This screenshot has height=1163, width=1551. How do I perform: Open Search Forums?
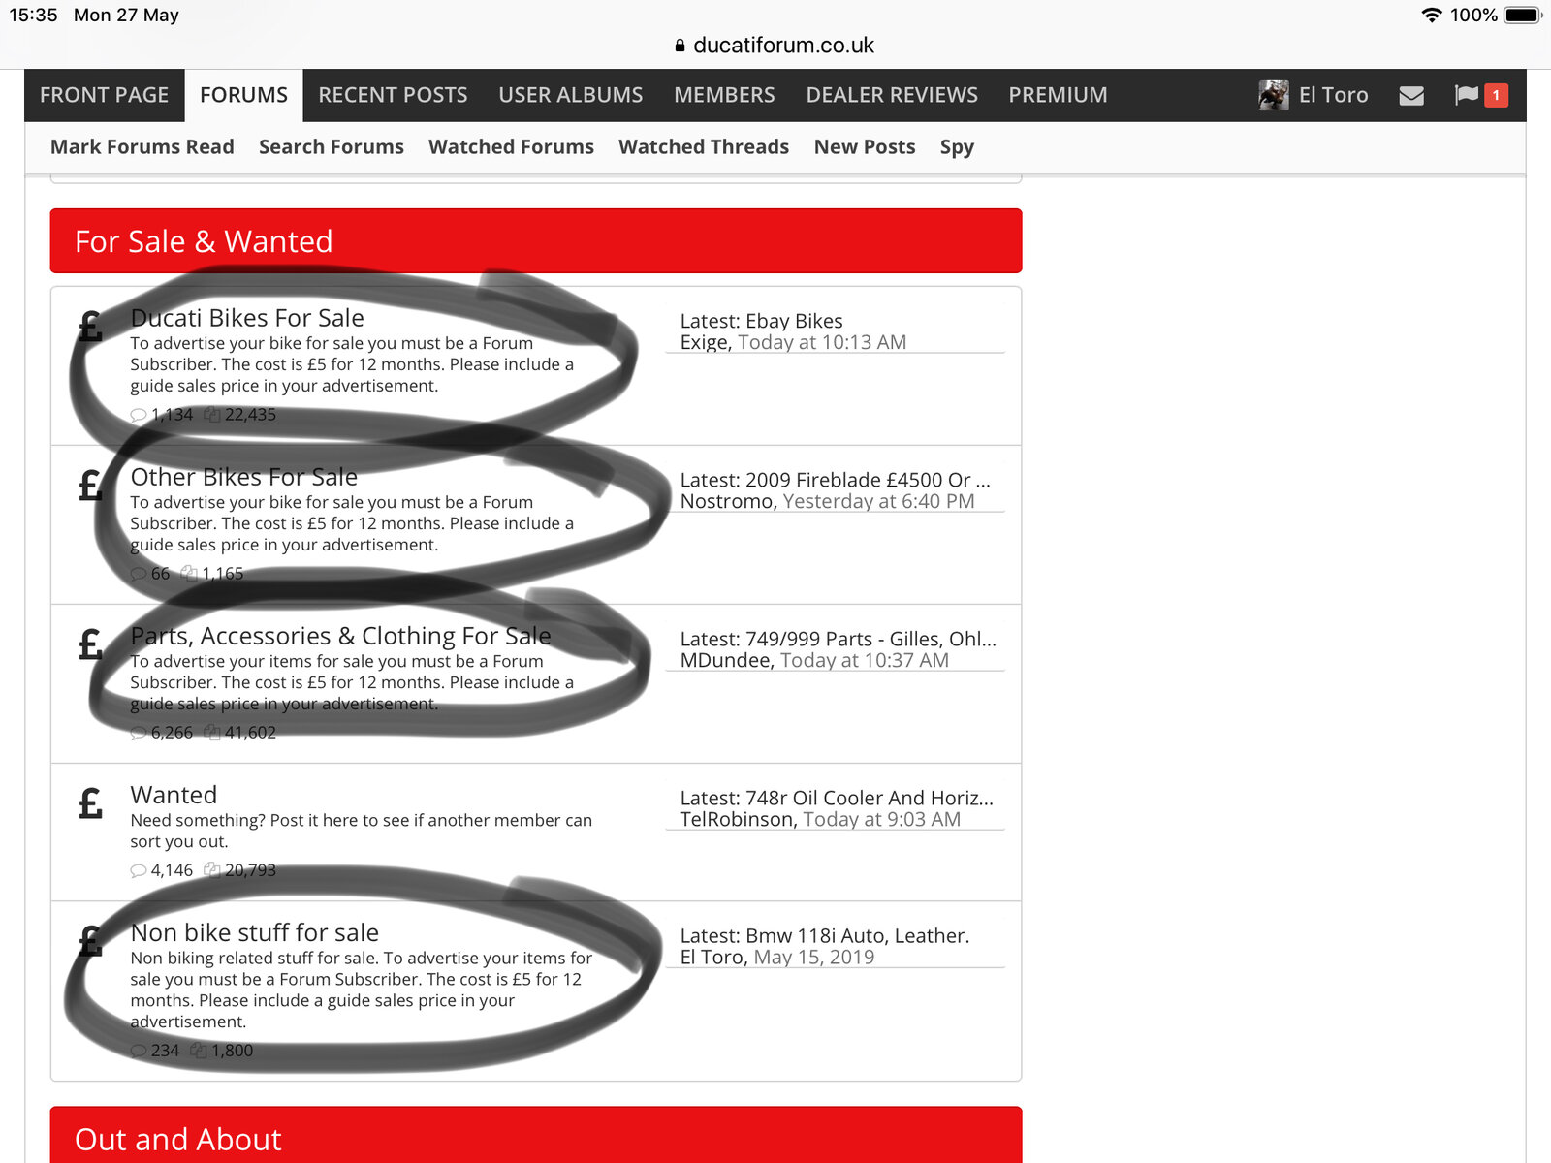tap(331, 147)
